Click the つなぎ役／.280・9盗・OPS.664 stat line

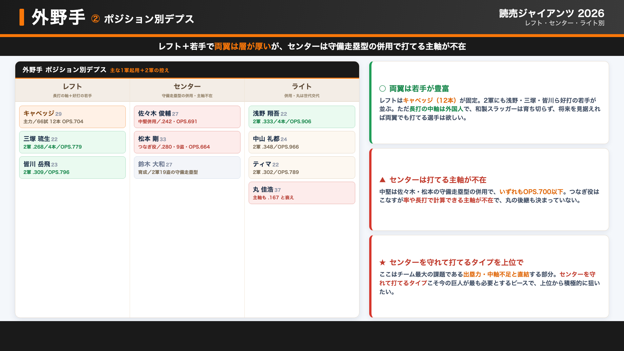coord(174,147)
